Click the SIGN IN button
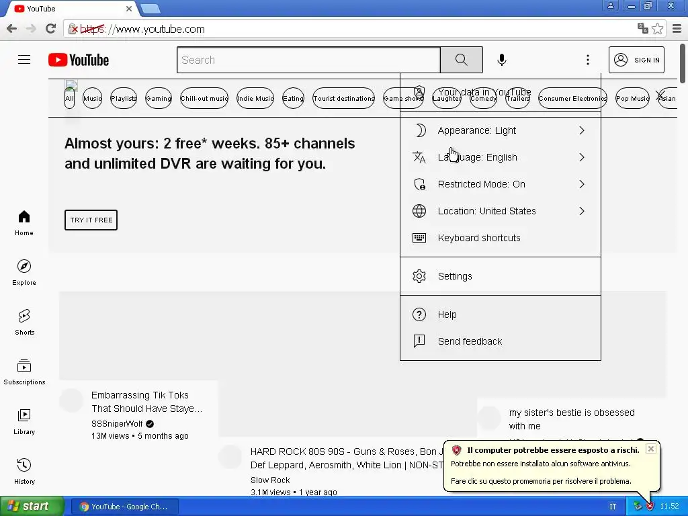The height and width of the screenshot is (516, 688). pos(636,60)
